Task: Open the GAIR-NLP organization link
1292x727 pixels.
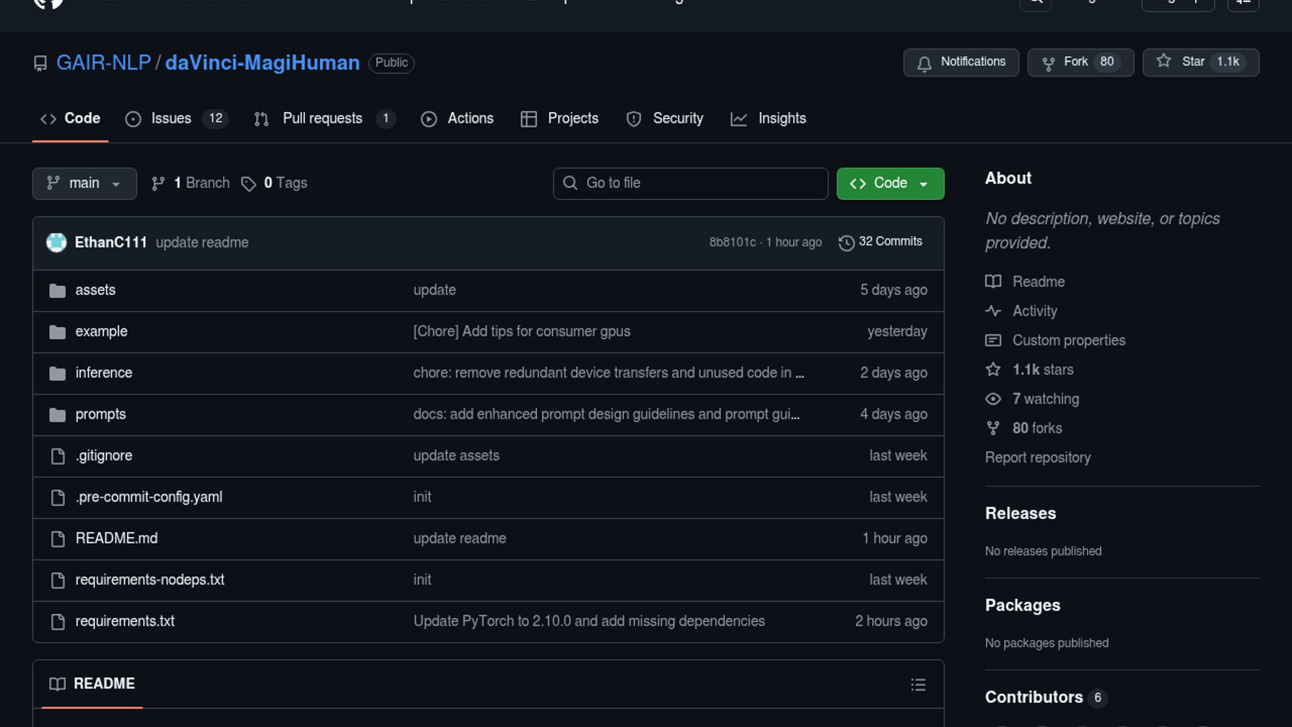Action: tap(104, 63)
